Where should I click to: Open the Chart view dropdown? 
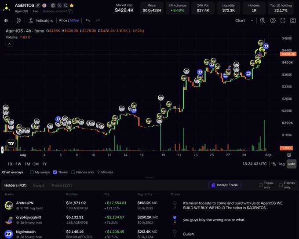coord(244,20)
